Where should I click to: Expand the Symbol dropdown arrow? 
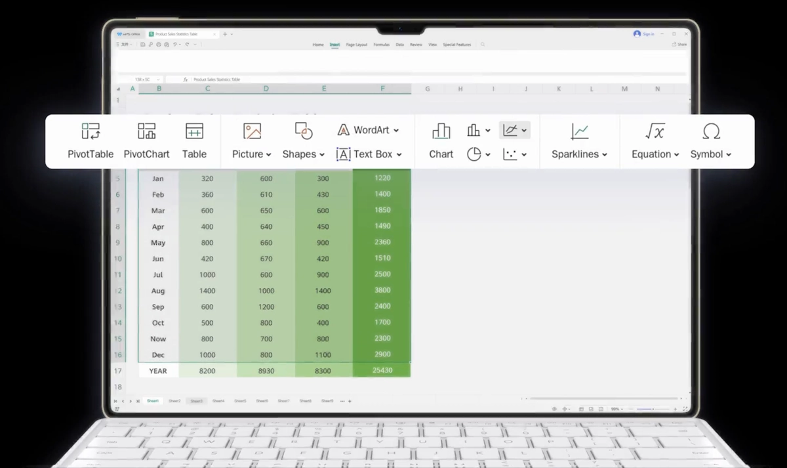[x=728, y=155]
